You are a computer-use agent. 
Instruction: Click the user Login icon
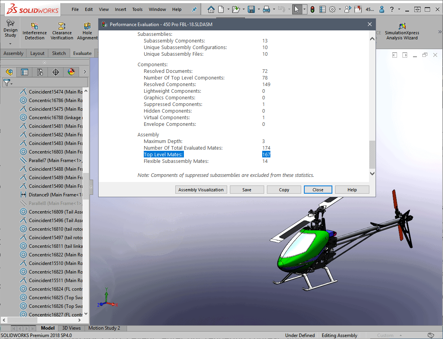pos(382,10)
